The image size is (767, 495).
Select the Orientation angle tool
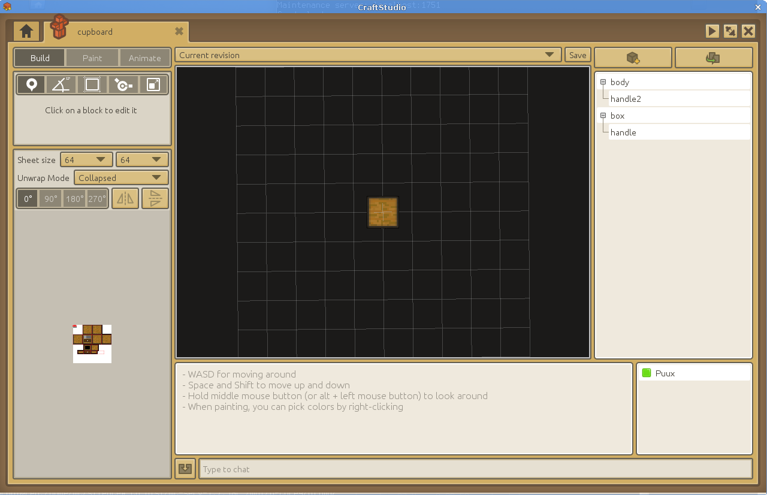(x=61, y=84)
